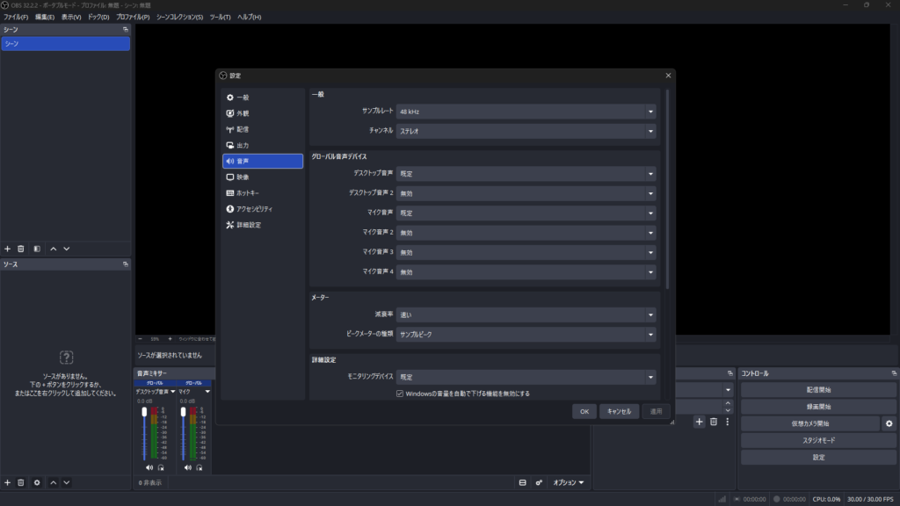Open 編集(E) menu

click(45, 18)
